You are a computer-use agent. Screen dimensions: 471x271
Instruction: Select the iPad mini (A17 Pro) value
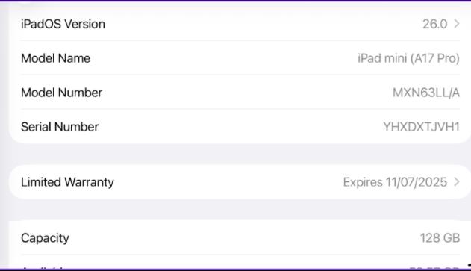pos(408,58)
